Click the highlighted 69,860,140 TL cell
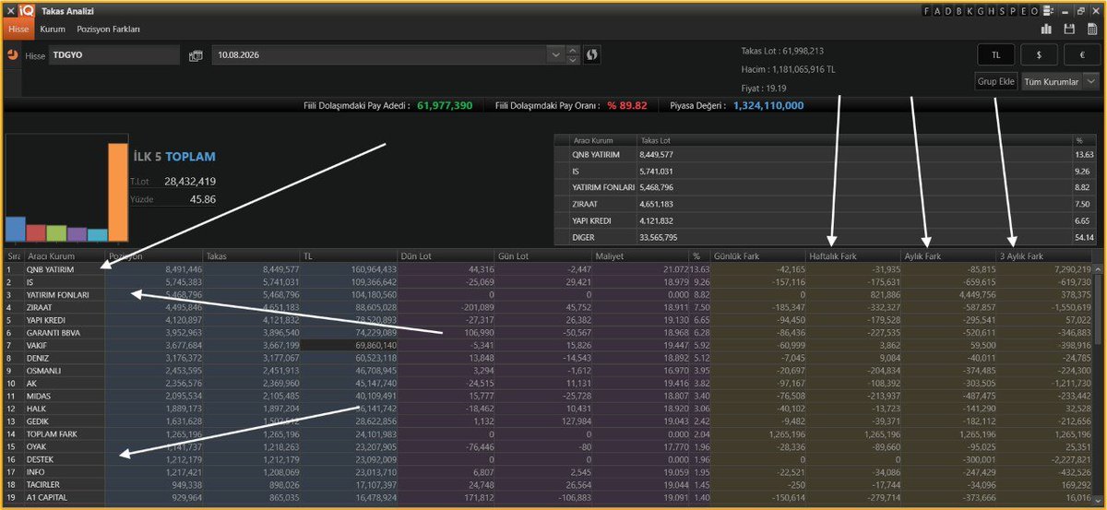 [x=350, y=345]
